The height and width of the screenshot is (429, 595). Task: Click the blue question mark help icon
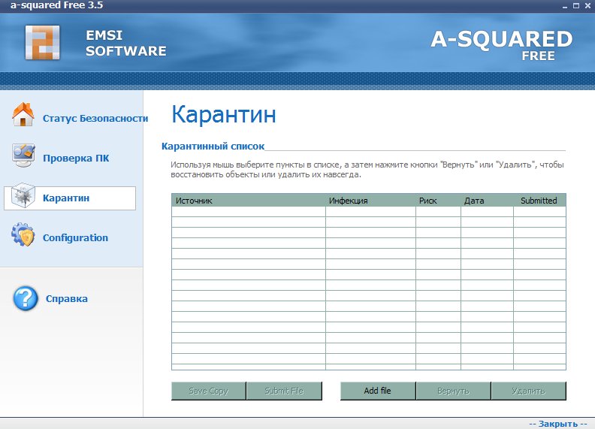26,298
